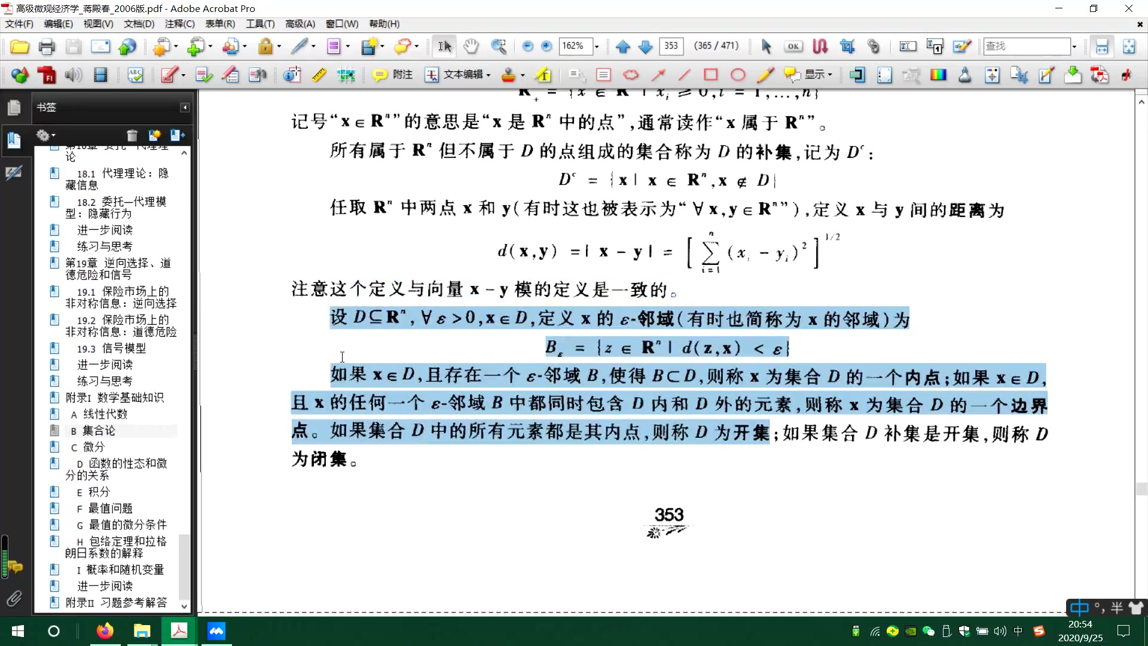Open the Find box dropdown arrow
Screen dimensions: 1148x646
(1074, 47)
